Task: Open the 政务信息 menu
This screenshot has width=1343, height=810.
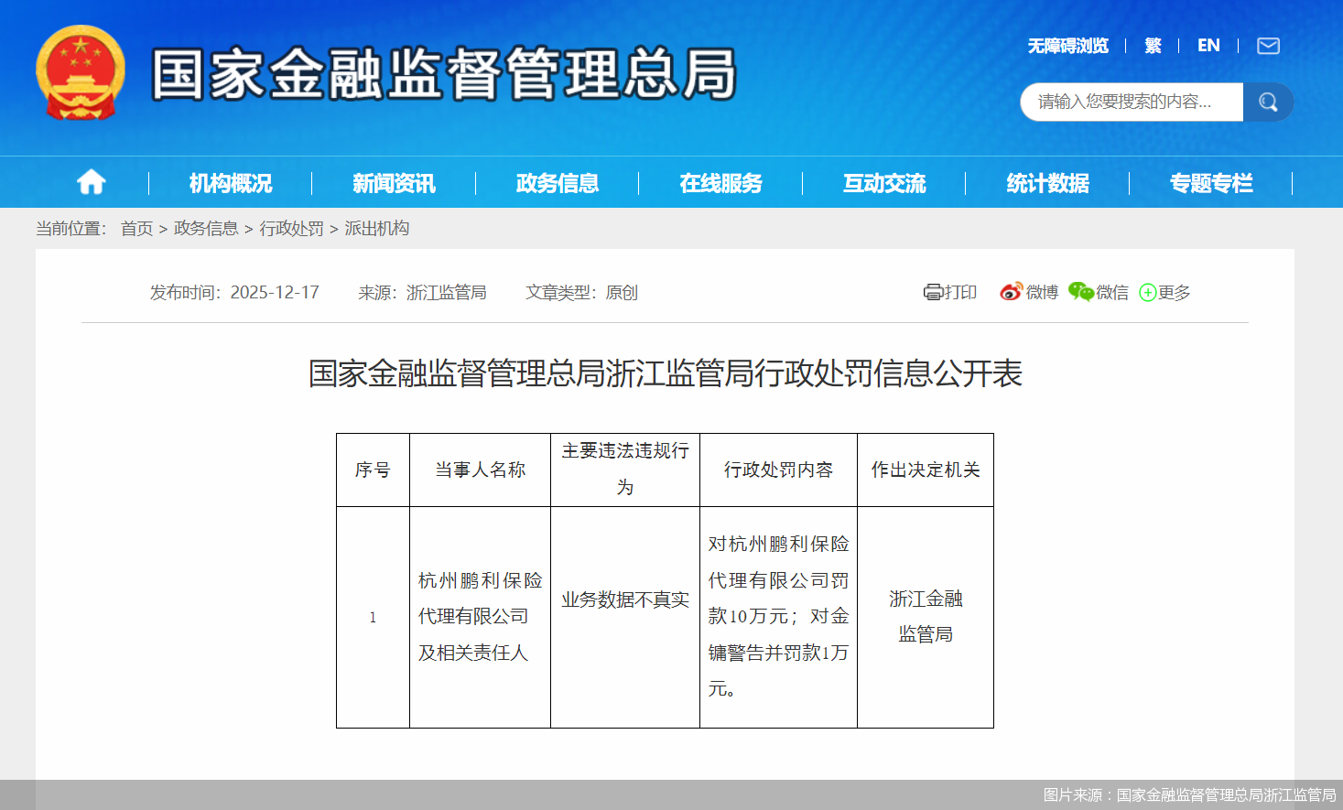Action: [556, 183]
